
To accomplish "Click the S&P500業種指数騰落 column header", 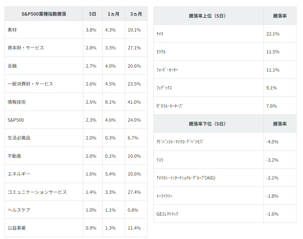I will pos(44,14).
